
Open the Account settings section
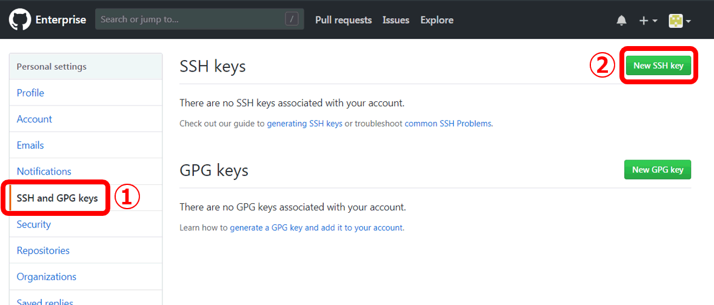point(35,119)
